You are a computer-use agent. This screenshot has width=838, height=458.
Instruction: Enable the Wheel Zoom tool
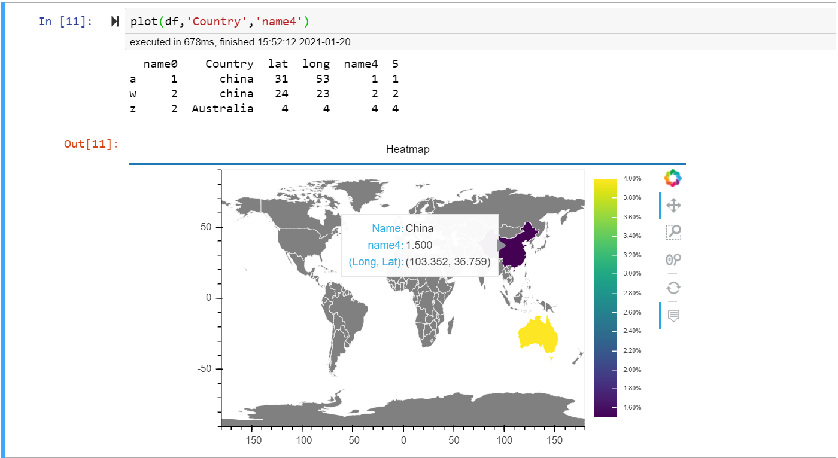point(673,259)
